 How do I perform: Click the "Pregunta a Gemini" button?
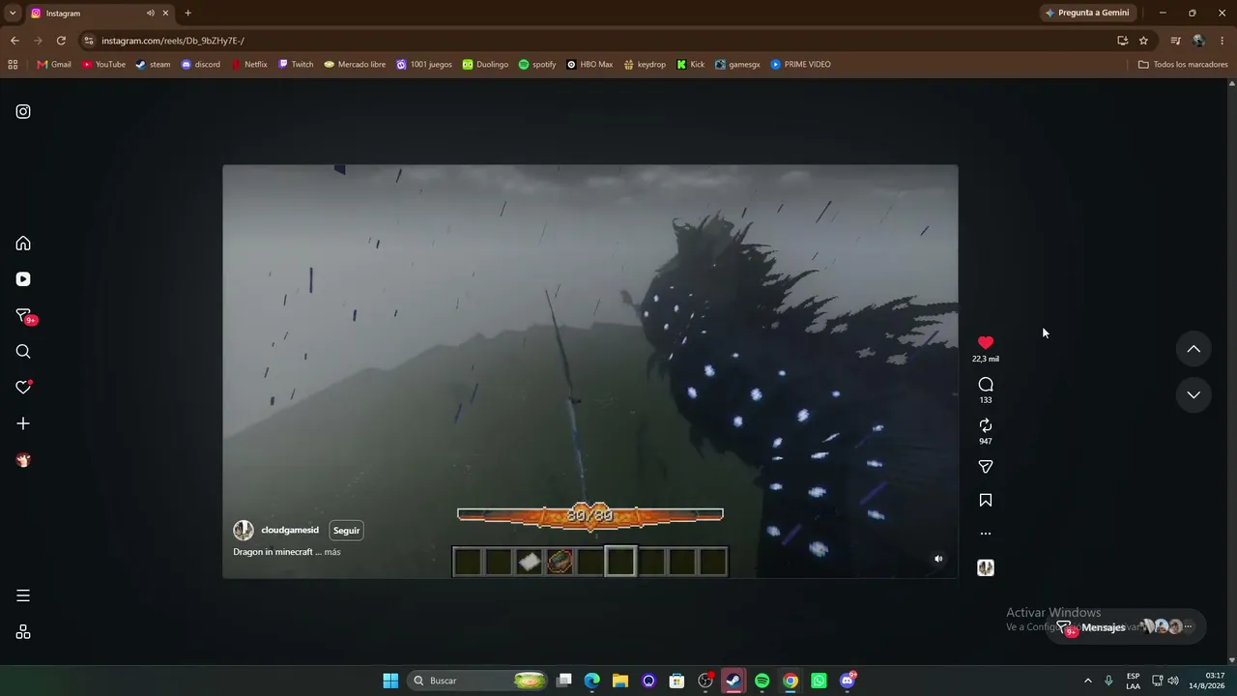[x=1087, y=14]
